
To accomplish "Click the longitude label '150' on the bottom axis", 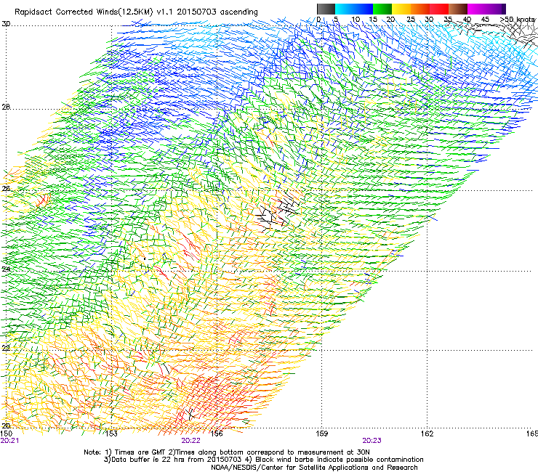I will (x=7, y=434).
